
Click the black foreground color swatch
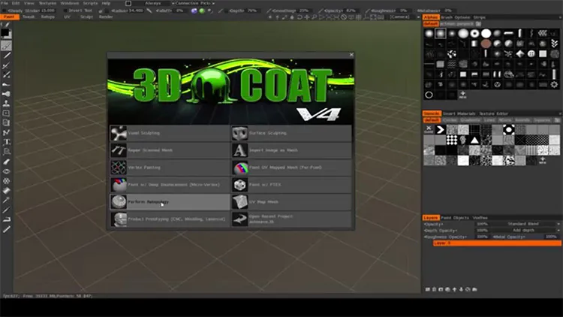5,33
